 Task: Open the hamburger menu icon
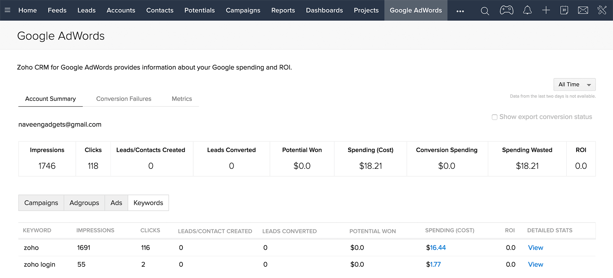click(7, 10)
